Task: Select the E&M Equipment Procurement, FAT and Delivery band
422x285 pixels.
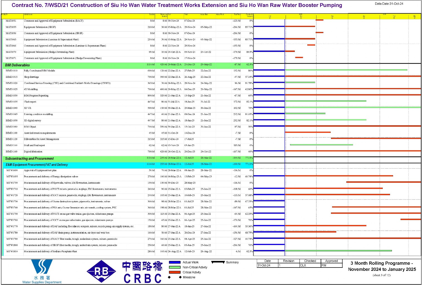Action: 128,165
